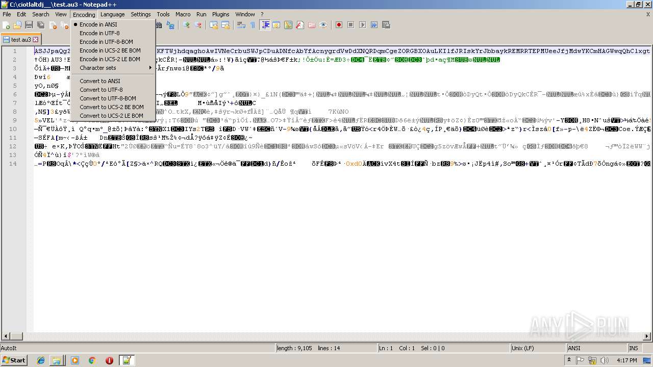Select Encode in UTF-8
This screenshot has width=653, height=367.
click(x=113, y=33)
